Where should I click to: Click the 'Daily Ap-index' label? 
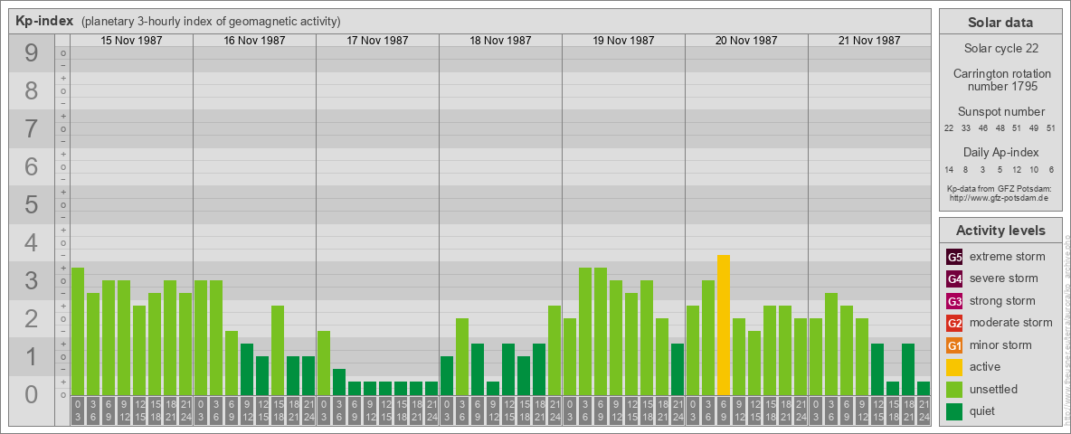pyautogui.click(x=1000, y=152)
